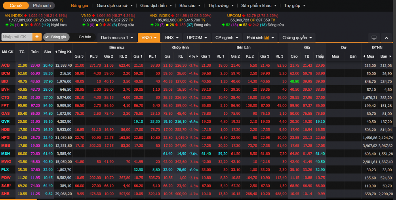
Task: Toggle the Bảng giá checkmark pill
Action: [x=56, y=37]
